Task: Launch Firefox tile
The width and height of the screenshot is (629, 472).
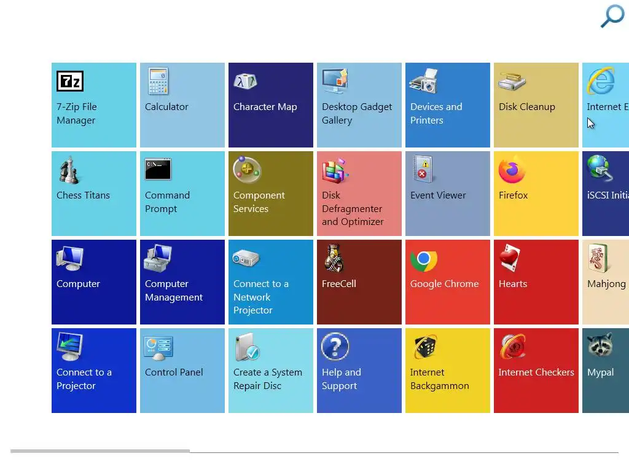Action: [536, 194]
